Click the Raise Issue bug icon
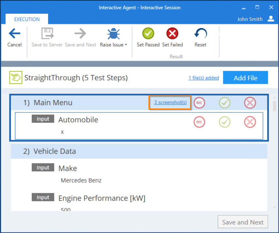Screen dimensions: 279x233 pyautogui.click(x=113, y=33)
